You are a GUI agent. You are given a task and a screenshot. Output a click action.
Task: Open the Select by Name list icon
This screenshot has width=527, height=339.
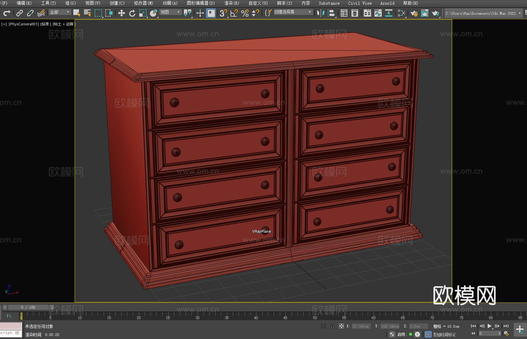(x=87, y=13)
